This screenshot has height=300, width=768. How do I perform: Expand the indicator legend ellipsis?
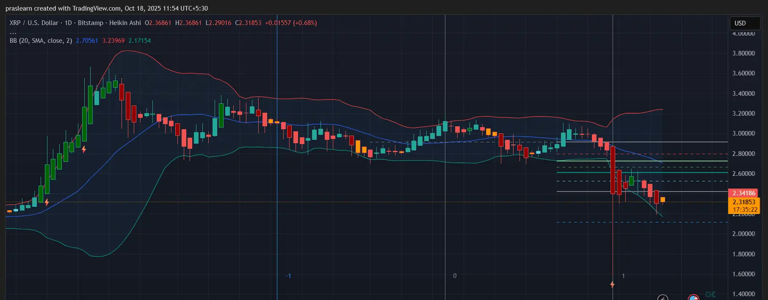pos(13,32)
